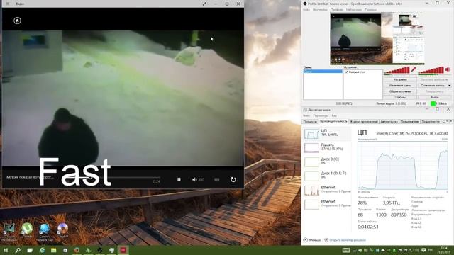Collapse Task Manager with Меньше button

click(x=312, y=240)
